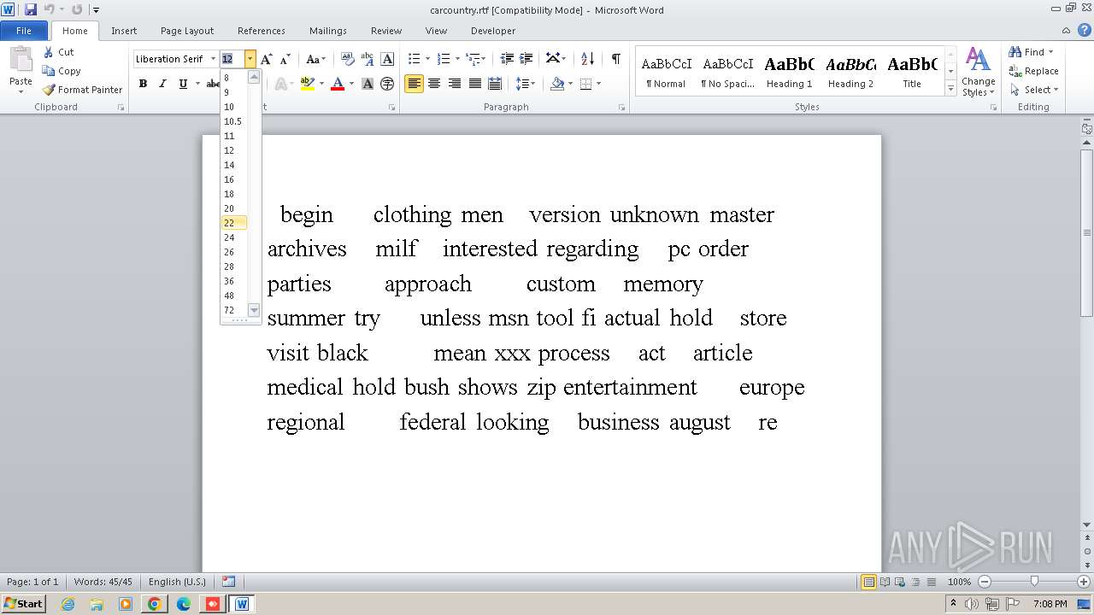Toggle Bold formatting
The width and height of the screenshot is (1094, 615).
(143, 84)
